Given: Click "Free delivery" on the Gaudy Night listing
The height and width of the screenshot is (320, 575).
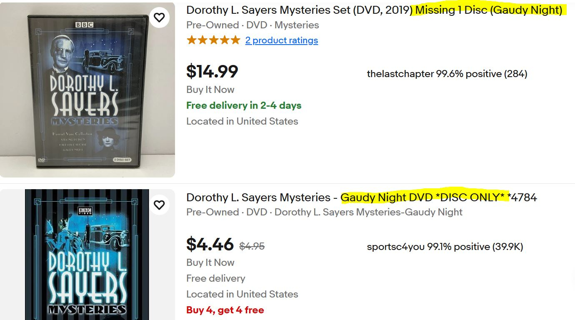Looking at the screenshot, I should click(x=215, y=278).
